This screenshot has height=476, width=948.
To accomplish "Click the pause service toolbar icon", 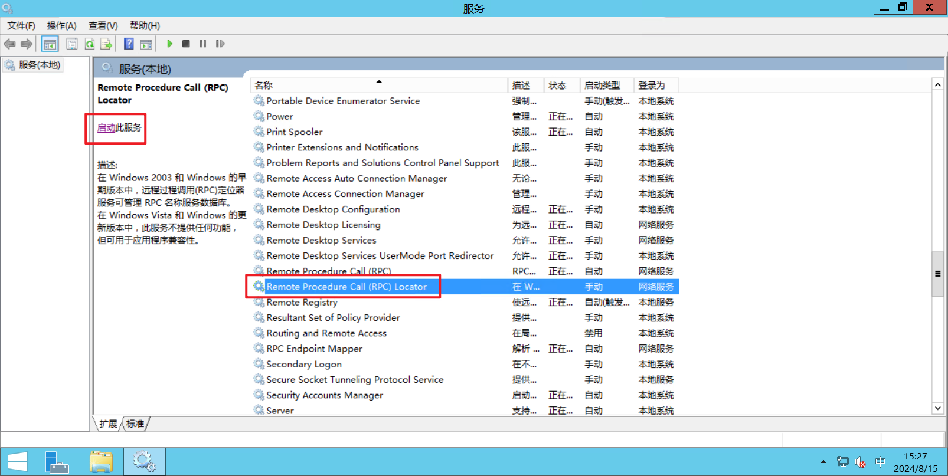I will click(x=203, y=44).
